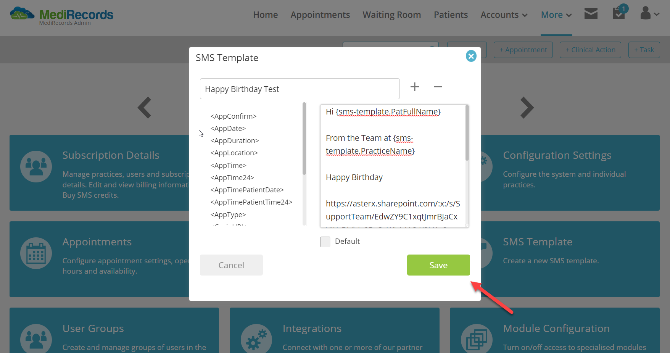Click the MediRecords cloud logo
The height and width of the screenshot is (353, 670).
tap(22, 14)
